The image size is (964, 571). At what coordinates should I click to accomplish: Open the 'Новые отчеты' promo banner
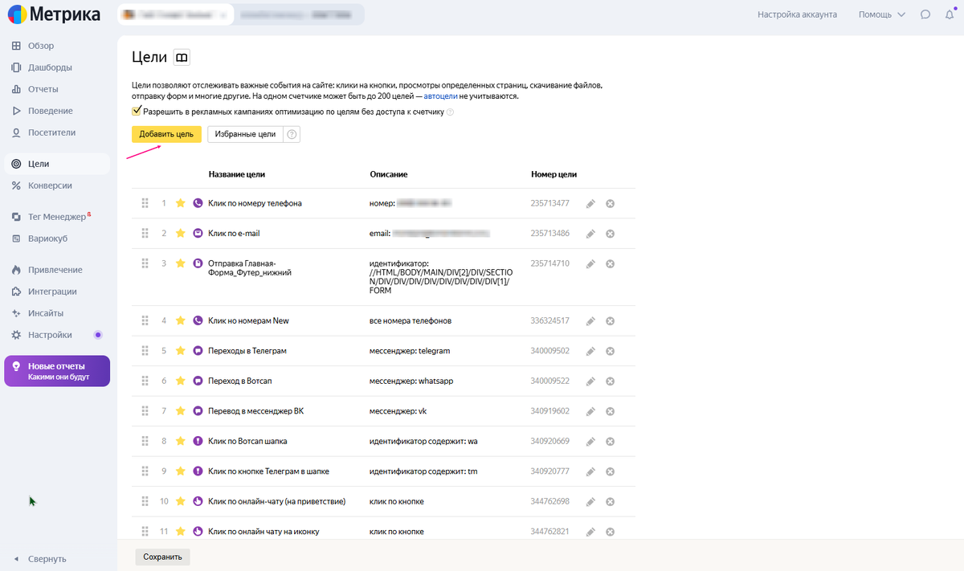[57, 371]
